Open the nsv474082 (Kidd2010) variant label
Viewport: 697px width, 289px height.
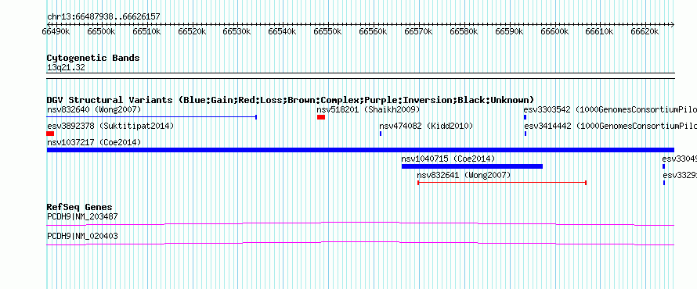point(426,126)
